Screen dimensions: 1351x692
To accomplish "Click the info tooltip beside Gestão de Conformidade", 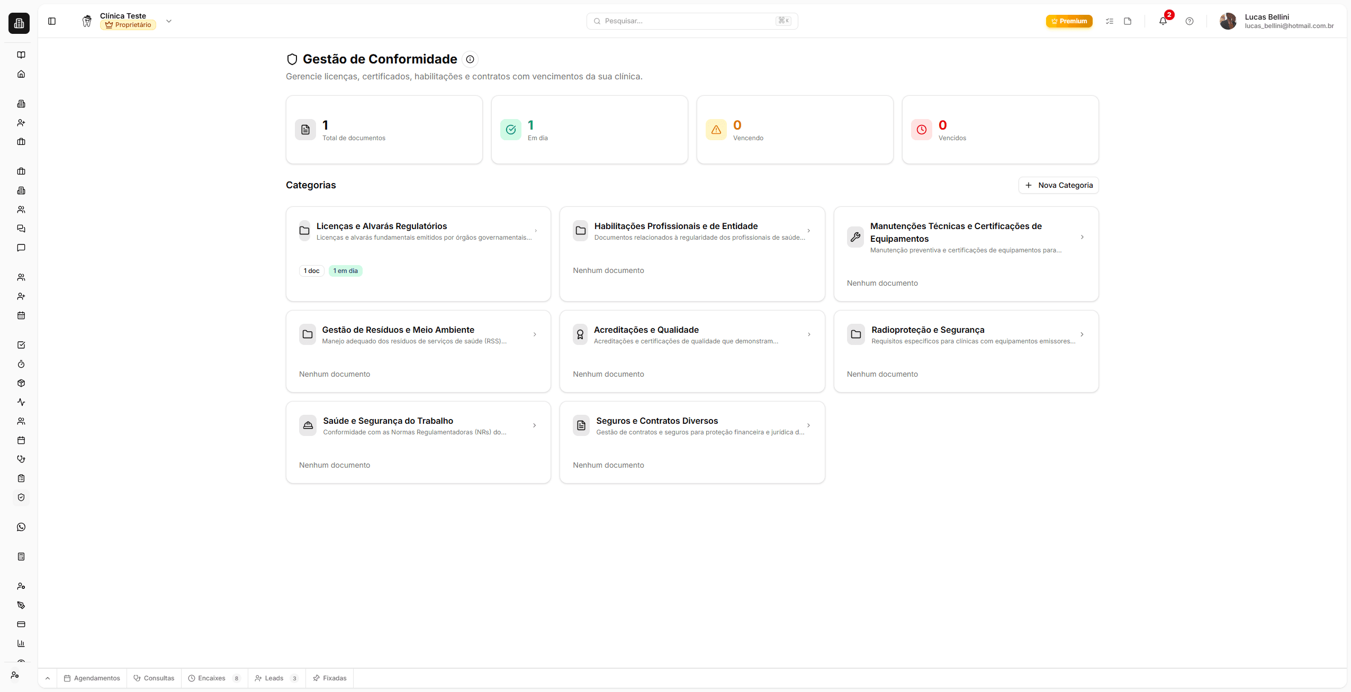I will pyautogui.click(x=469, y=59).
